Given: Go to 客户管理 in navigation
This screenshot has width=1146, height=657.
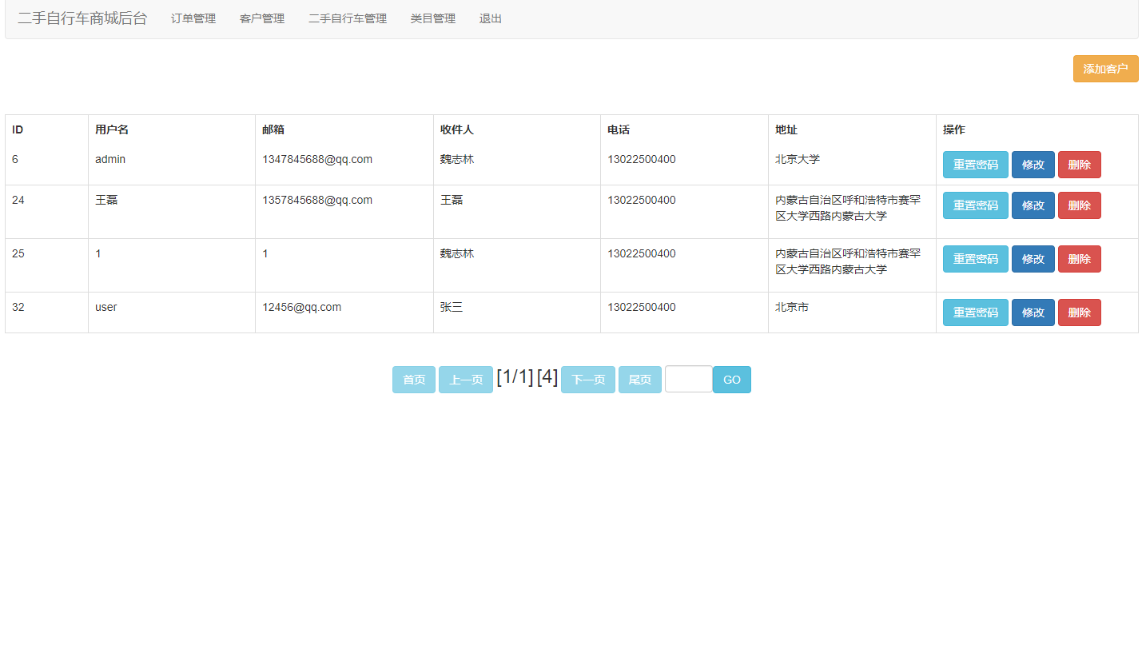Looking at the screenshot, I should click(262, 18).
